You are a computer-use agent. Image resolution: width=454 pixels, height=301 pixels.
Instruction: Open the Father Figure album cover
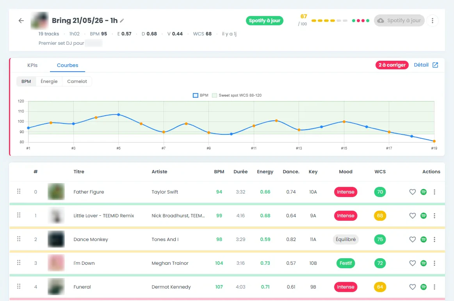(x=56, y=192)
